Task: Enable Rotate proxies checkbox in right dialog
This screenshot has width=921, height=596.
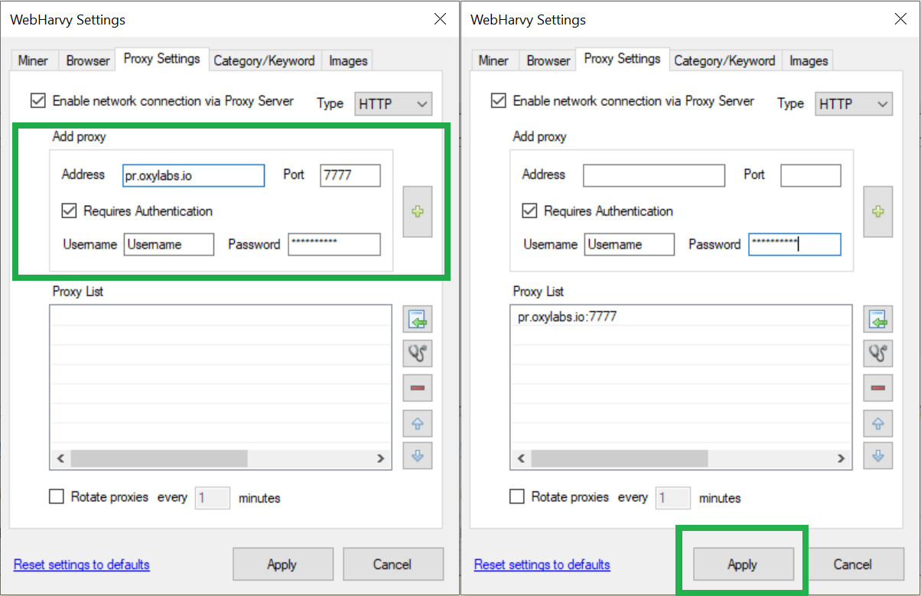Action: tap(517, 497)
